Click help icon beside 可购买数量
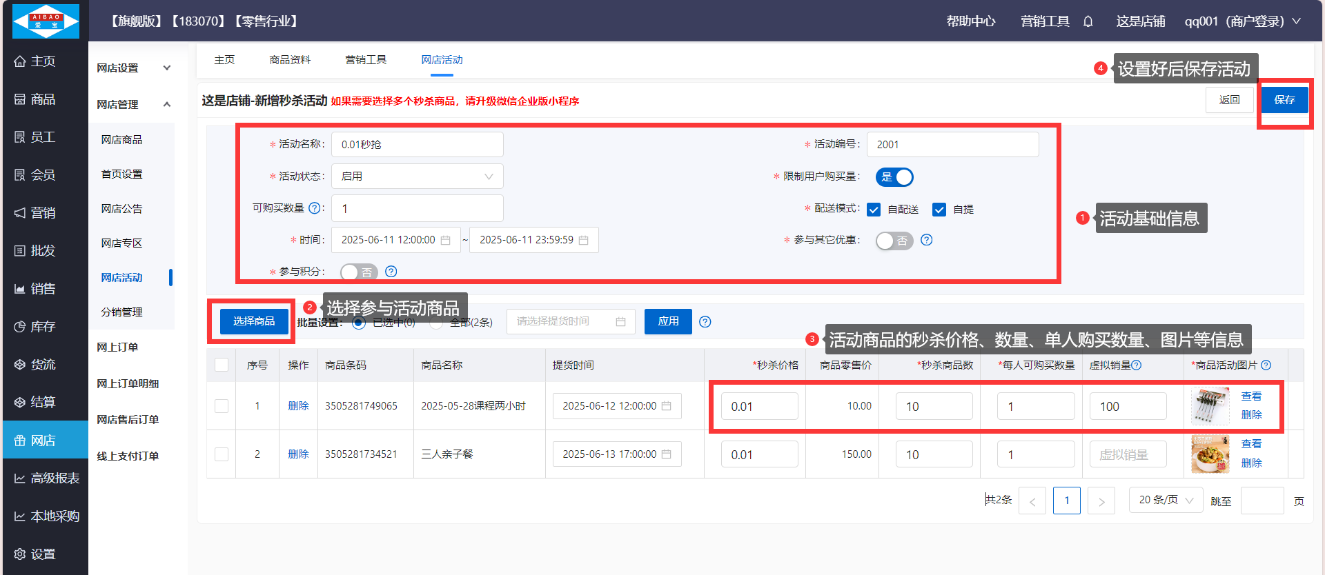 (315, 208)
